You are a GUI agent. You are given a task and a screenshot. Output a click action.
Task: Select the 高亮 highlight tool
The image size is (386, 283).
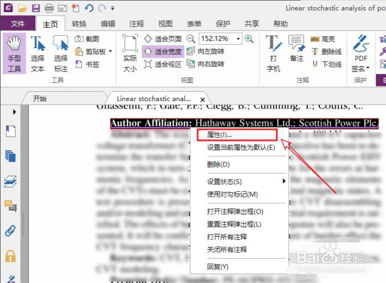(323, 39)
